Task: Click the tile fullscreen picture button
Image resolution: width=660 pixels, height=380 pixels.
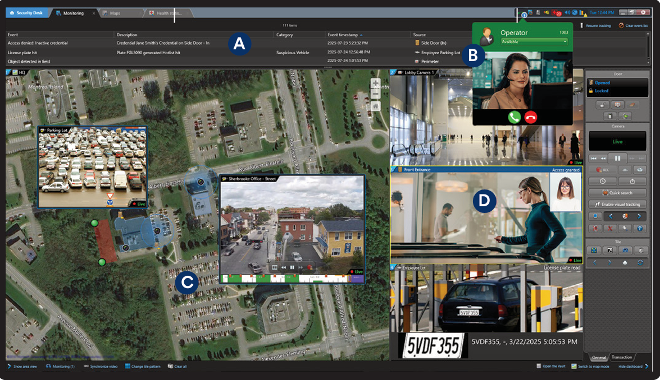Action: tap(611, 251)
